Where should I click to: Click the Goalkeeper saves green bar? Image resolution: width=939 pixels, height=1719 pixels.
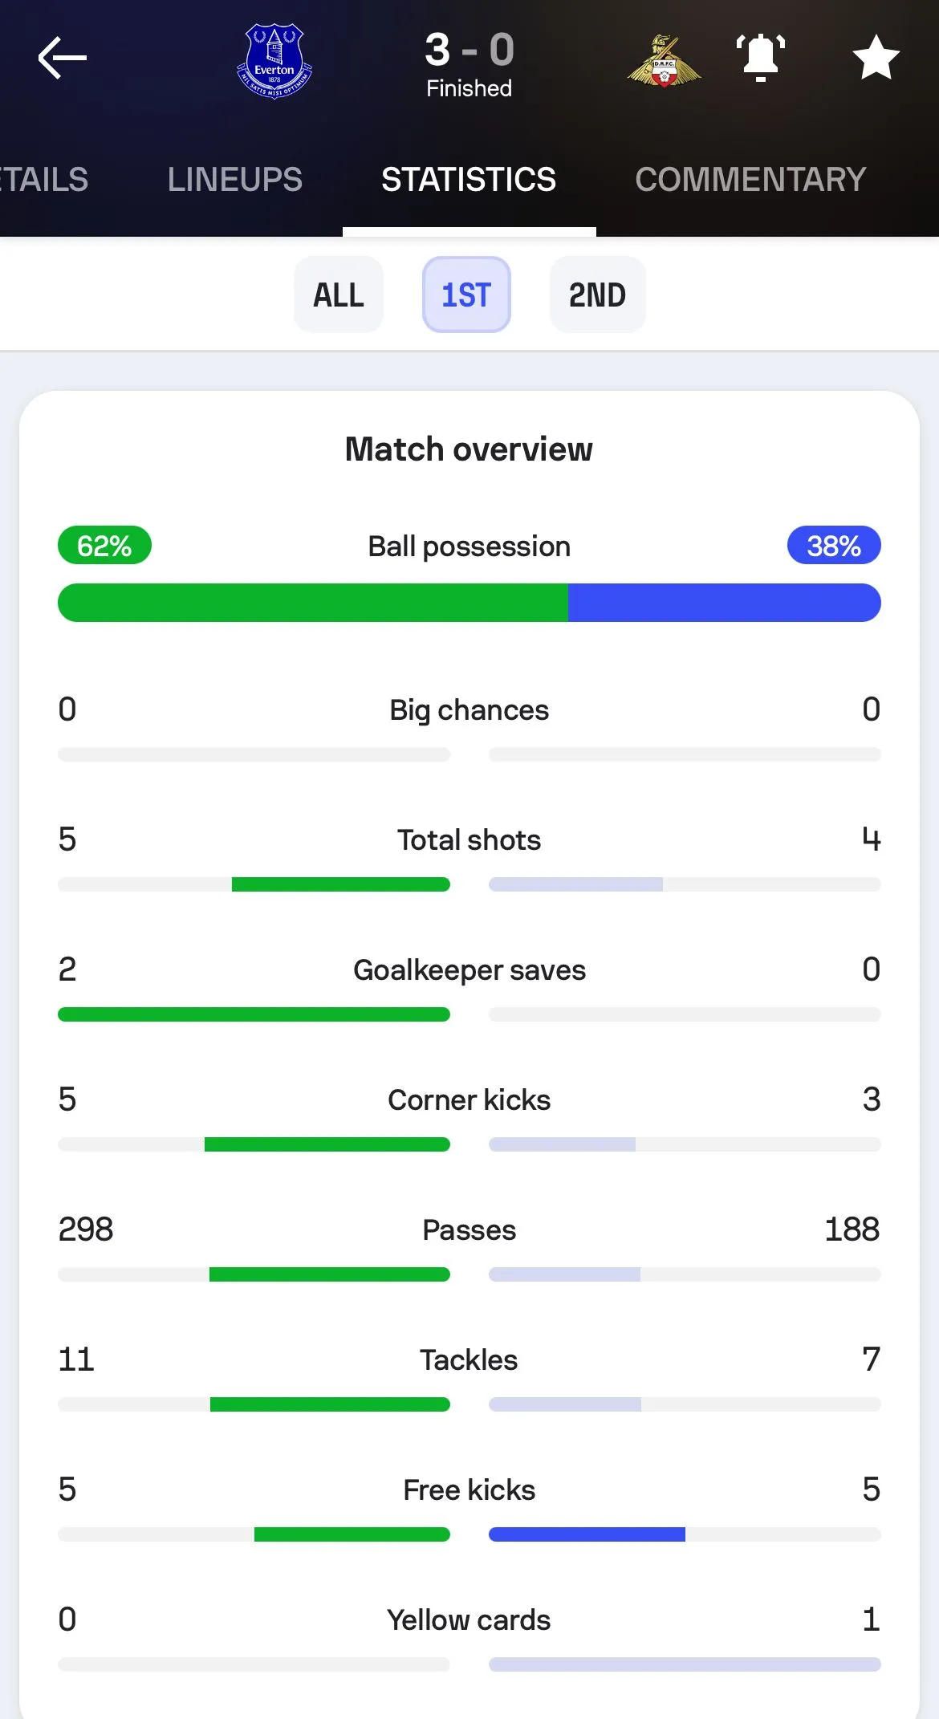click(254, 1014)
